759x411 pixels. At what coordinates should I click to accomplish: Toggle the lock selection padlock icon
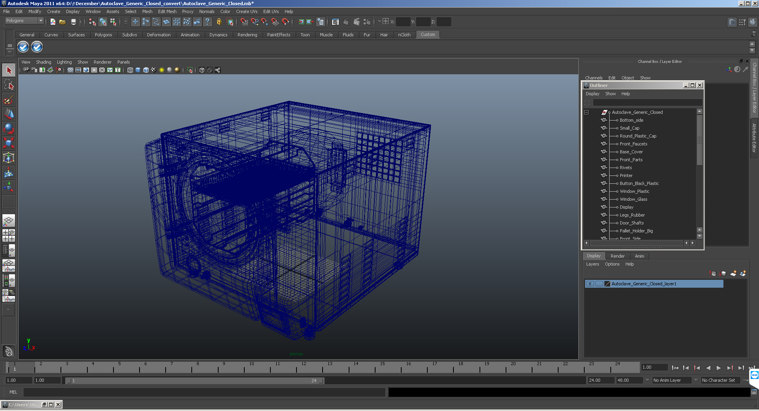(219, 22)
